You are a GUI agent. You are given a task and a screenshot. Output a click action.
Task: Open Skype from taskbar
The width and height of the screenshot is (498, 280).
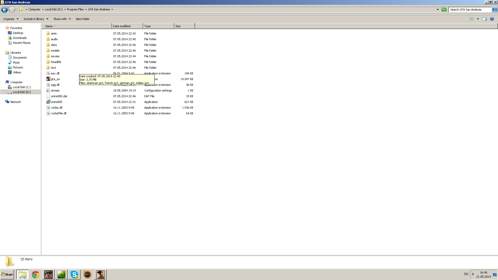(x=74, y=275)
